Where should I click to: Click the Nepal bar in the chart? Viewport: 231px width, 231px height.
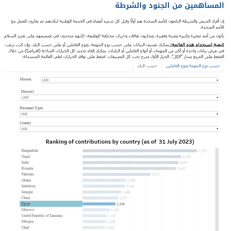coord(131,156)
